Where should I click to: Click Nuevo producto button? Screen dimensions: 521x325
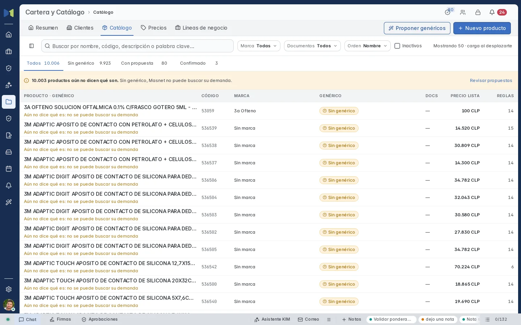tap(482, 28)
